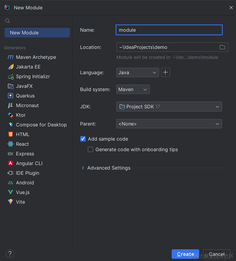Select New Module in the left list
236x261 pixels.
click(37, 33)
